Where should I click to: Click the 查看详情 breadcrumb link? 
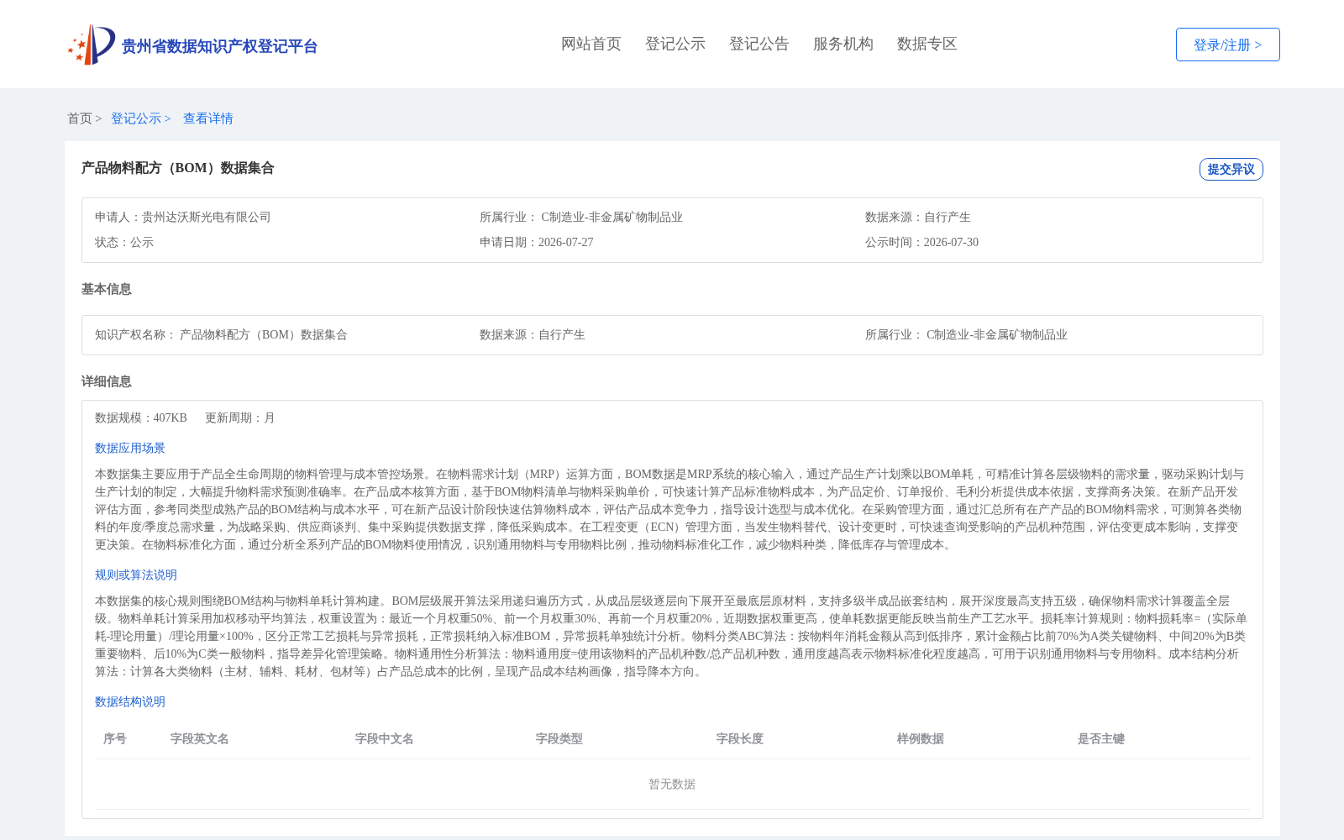click(x=208, y=118)
